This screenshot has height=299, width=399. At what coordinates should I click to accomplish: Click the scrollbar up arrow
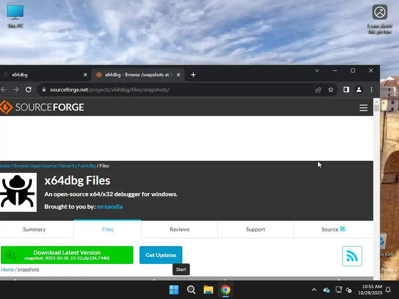(x=376, y=101)
